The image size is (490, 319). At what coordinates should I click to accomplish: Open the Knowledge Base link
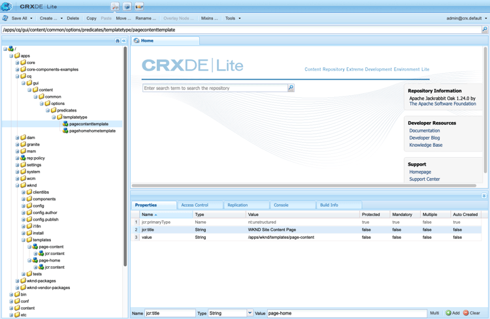(425, 145)
